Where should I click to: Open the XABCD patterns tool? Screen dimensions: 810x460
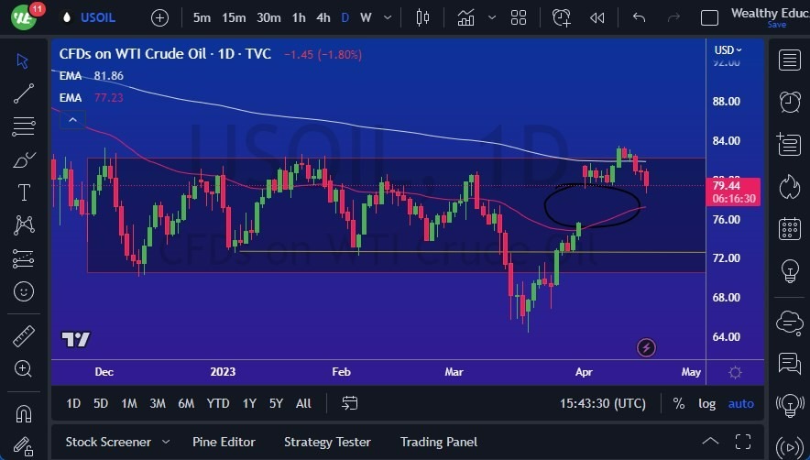[24, 225]
